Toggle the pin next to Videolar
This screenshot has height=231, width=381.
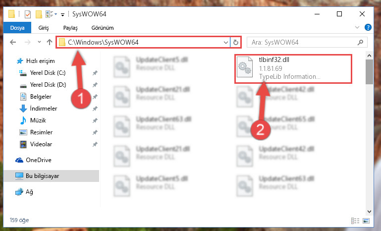tap(95, 144)
